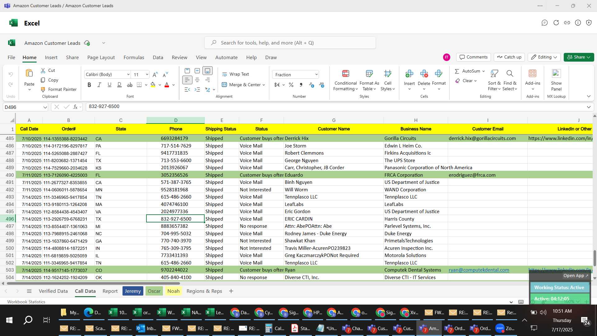Open the Editing mode dropdown
Viewport: 597px width, 336px height.
tap(544, 57)
